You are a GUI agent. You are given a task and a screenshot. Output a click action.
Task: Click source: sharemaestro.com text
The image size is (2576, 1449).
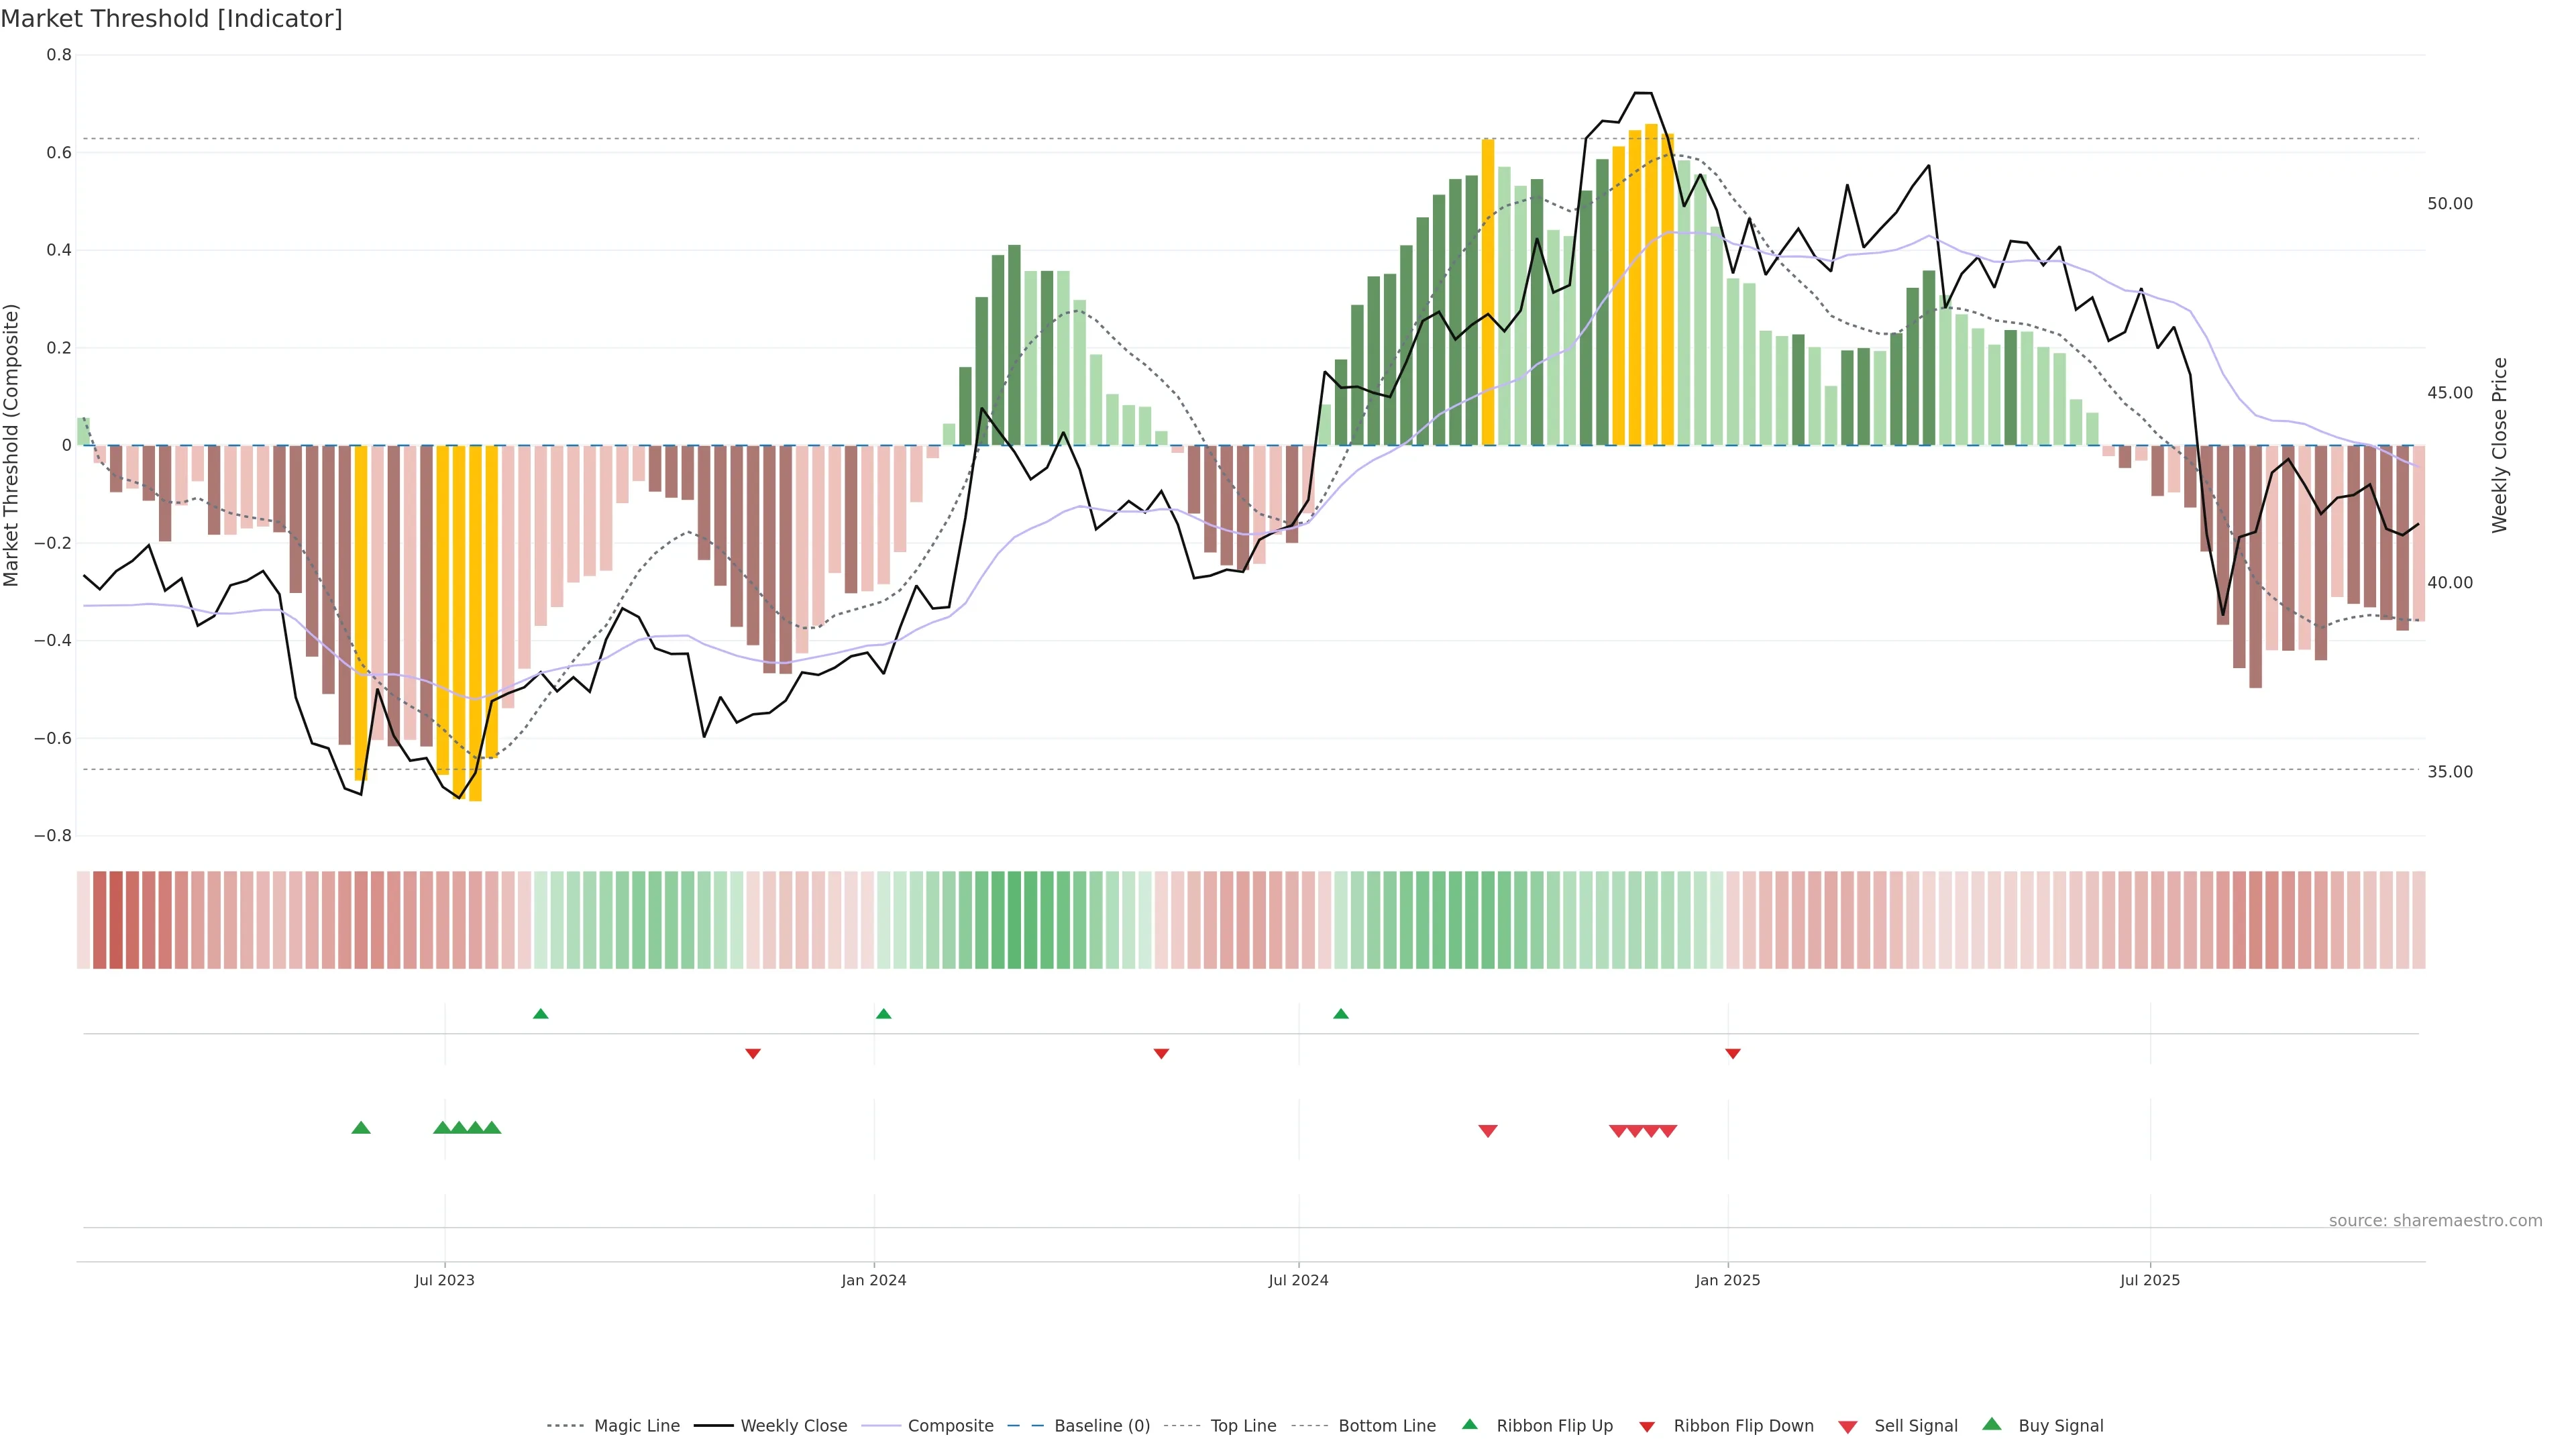tap(2435, 1220)
